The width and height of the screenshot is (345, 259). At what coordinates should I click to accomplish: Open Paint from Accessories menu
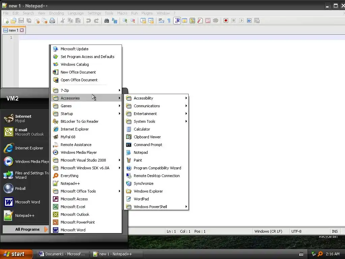click(x=156, y=160)
